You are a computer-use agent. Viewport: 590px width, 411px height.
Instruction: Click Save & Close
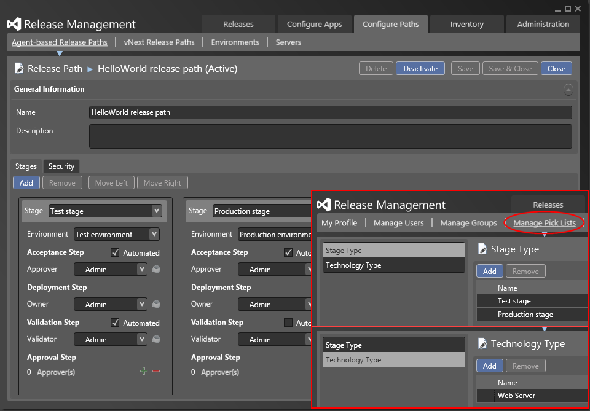510,68
